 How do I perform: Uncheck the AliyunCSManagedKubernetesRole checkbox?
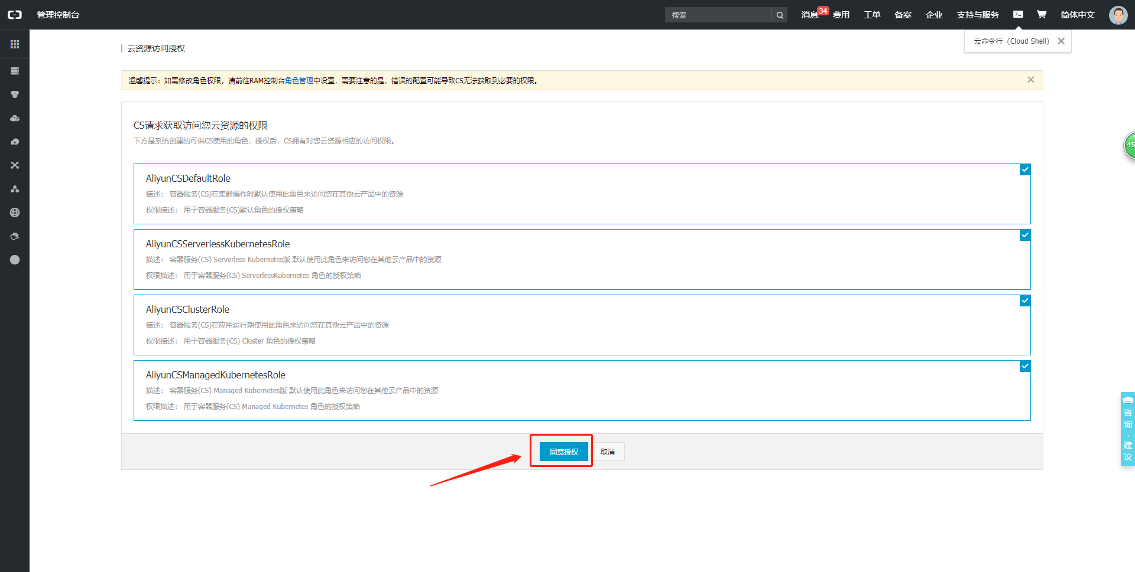click(x=1025, y=367)
